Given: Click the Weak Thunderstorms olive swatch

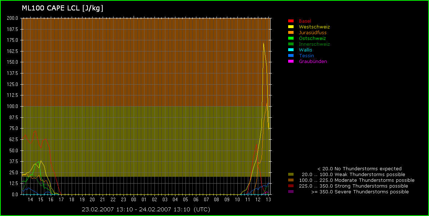Looking at the screenshot, I should point(291,175).
